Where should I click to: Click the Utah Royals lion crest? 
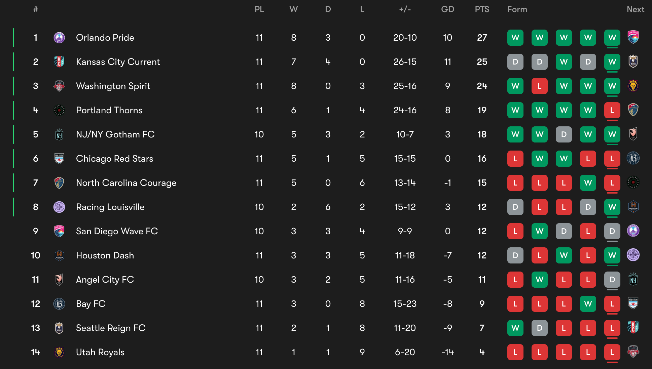(x=59, y=352)
